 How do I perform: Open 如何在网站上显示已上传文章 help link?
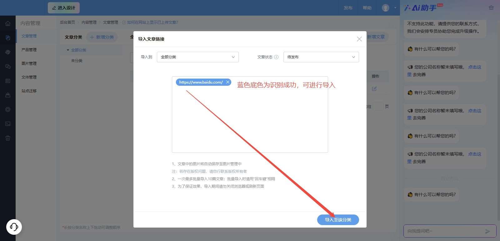click(152, 22)
